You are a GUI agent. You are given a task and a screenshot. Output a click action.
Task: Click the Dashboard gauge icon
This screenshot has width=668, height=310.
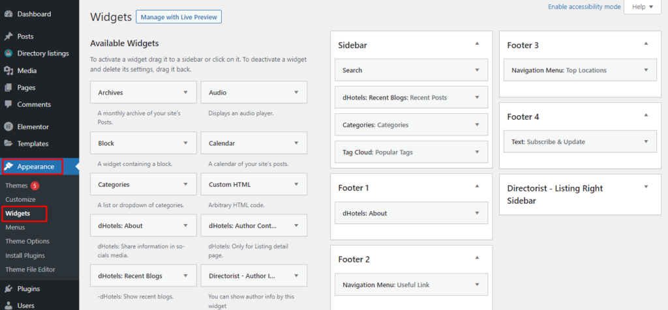click(8, 14)
